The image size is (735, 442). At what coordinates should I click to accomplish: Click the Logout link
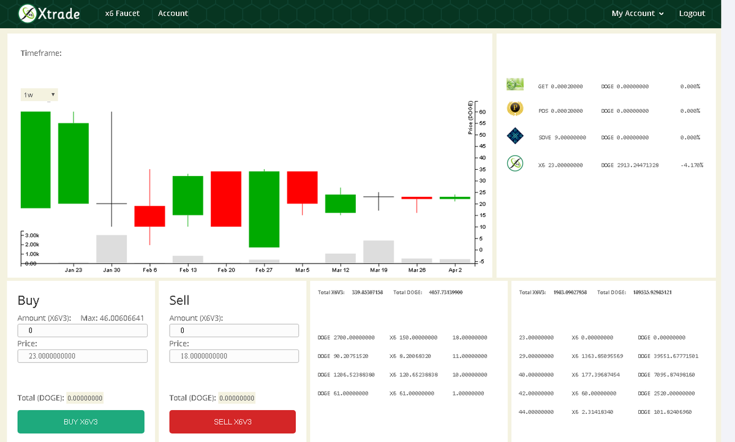692,13
